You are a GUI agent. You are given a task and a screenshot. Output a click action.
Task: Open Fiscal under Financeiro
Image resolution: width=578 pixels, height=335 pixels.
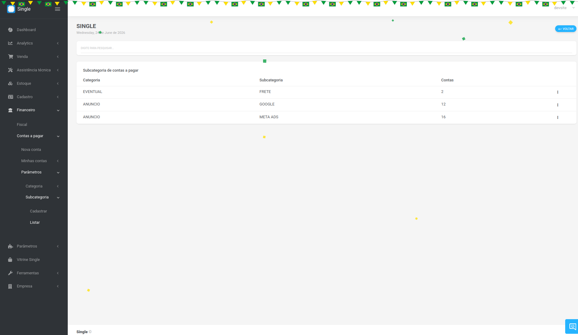click(x=22, y=125)
